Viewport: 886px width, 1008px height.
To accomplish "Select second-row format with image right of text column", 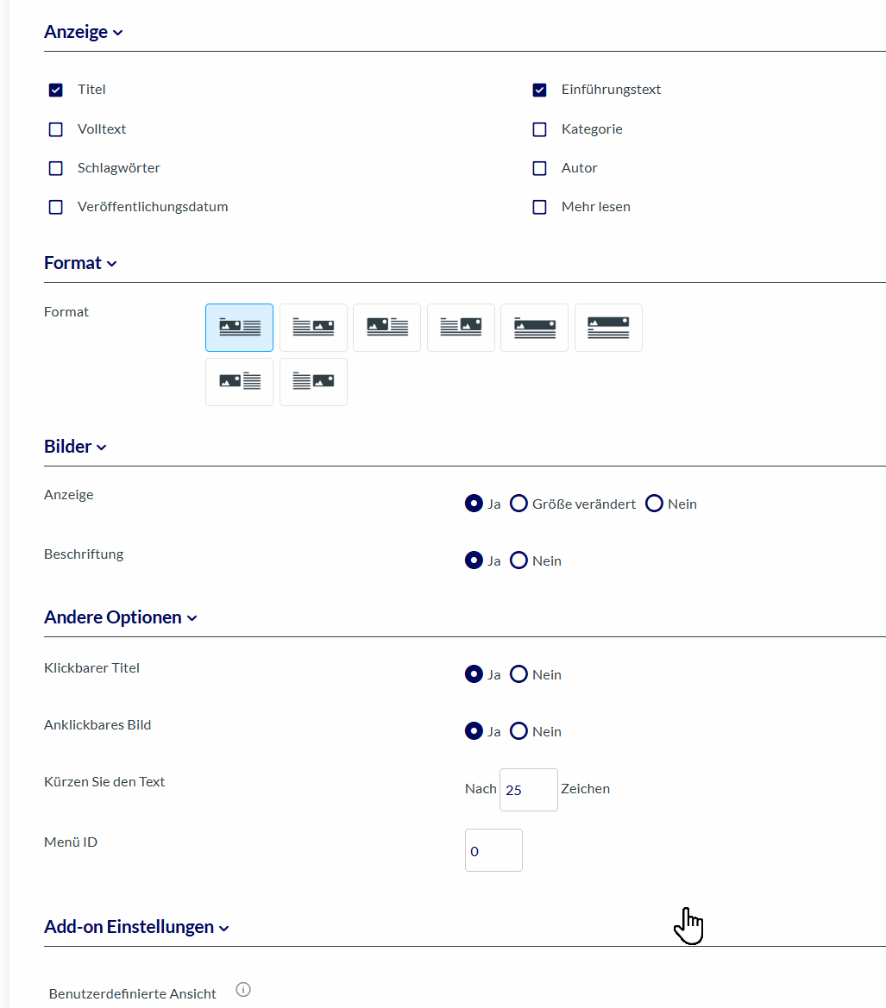I will pyautogui.click(x=313, y=382).
